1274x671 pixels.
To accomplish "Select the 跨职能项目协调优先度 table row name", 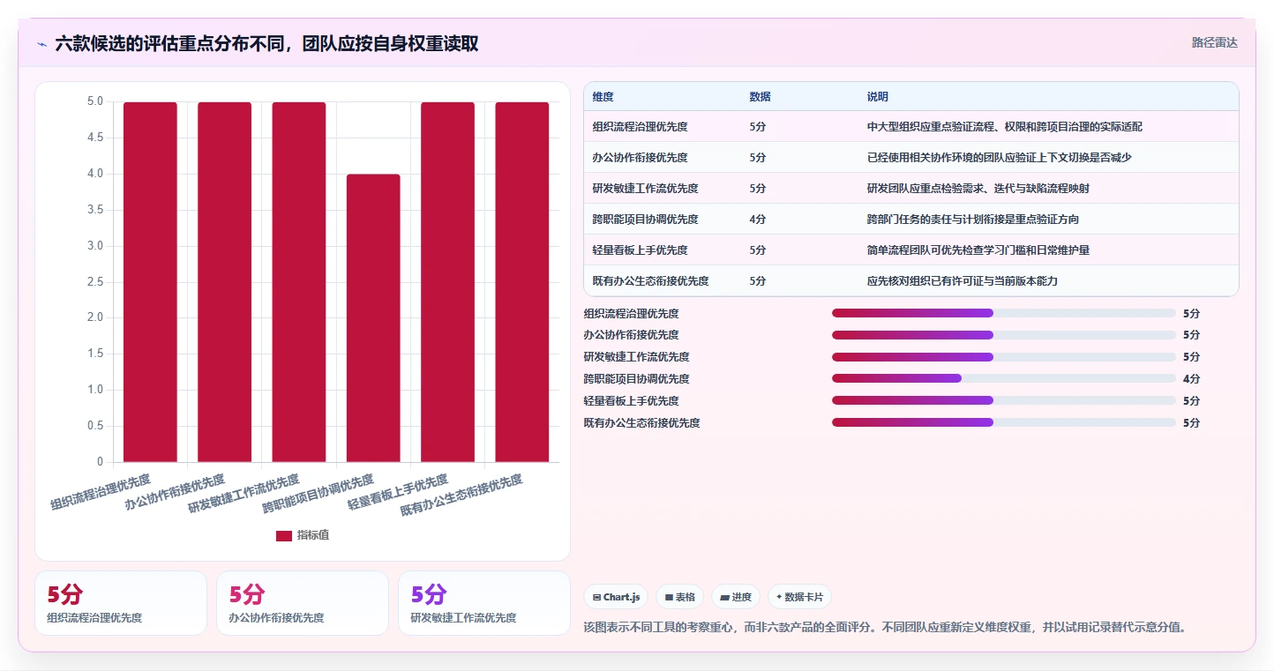I will pyautogui.click(x=646, y=220).
